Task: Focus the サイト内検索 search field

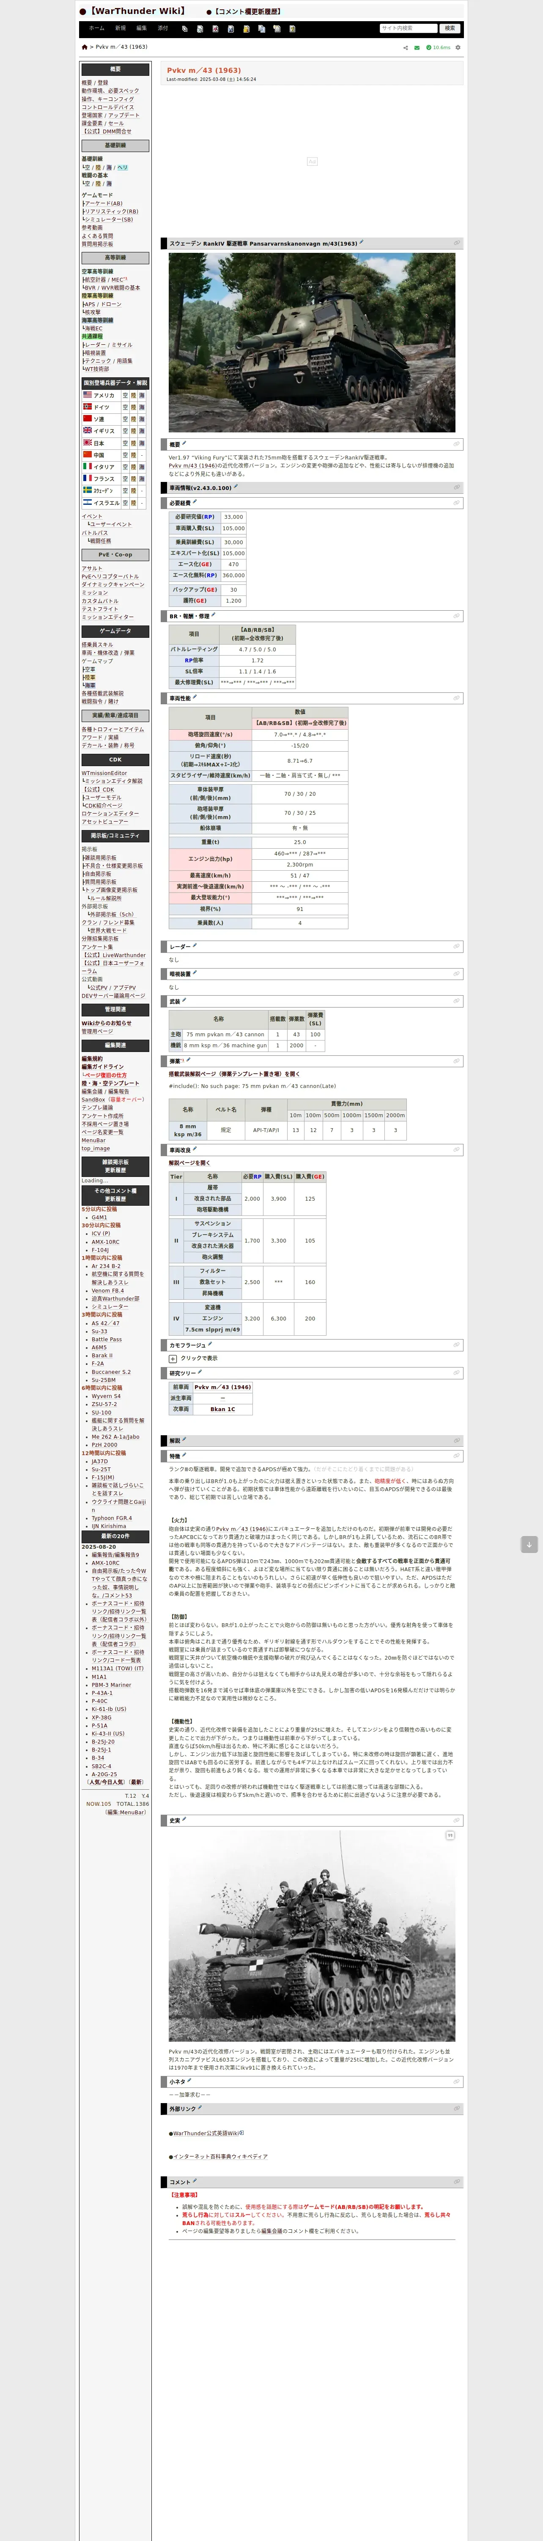Action: pyautogui.click(x=408, y=29)
